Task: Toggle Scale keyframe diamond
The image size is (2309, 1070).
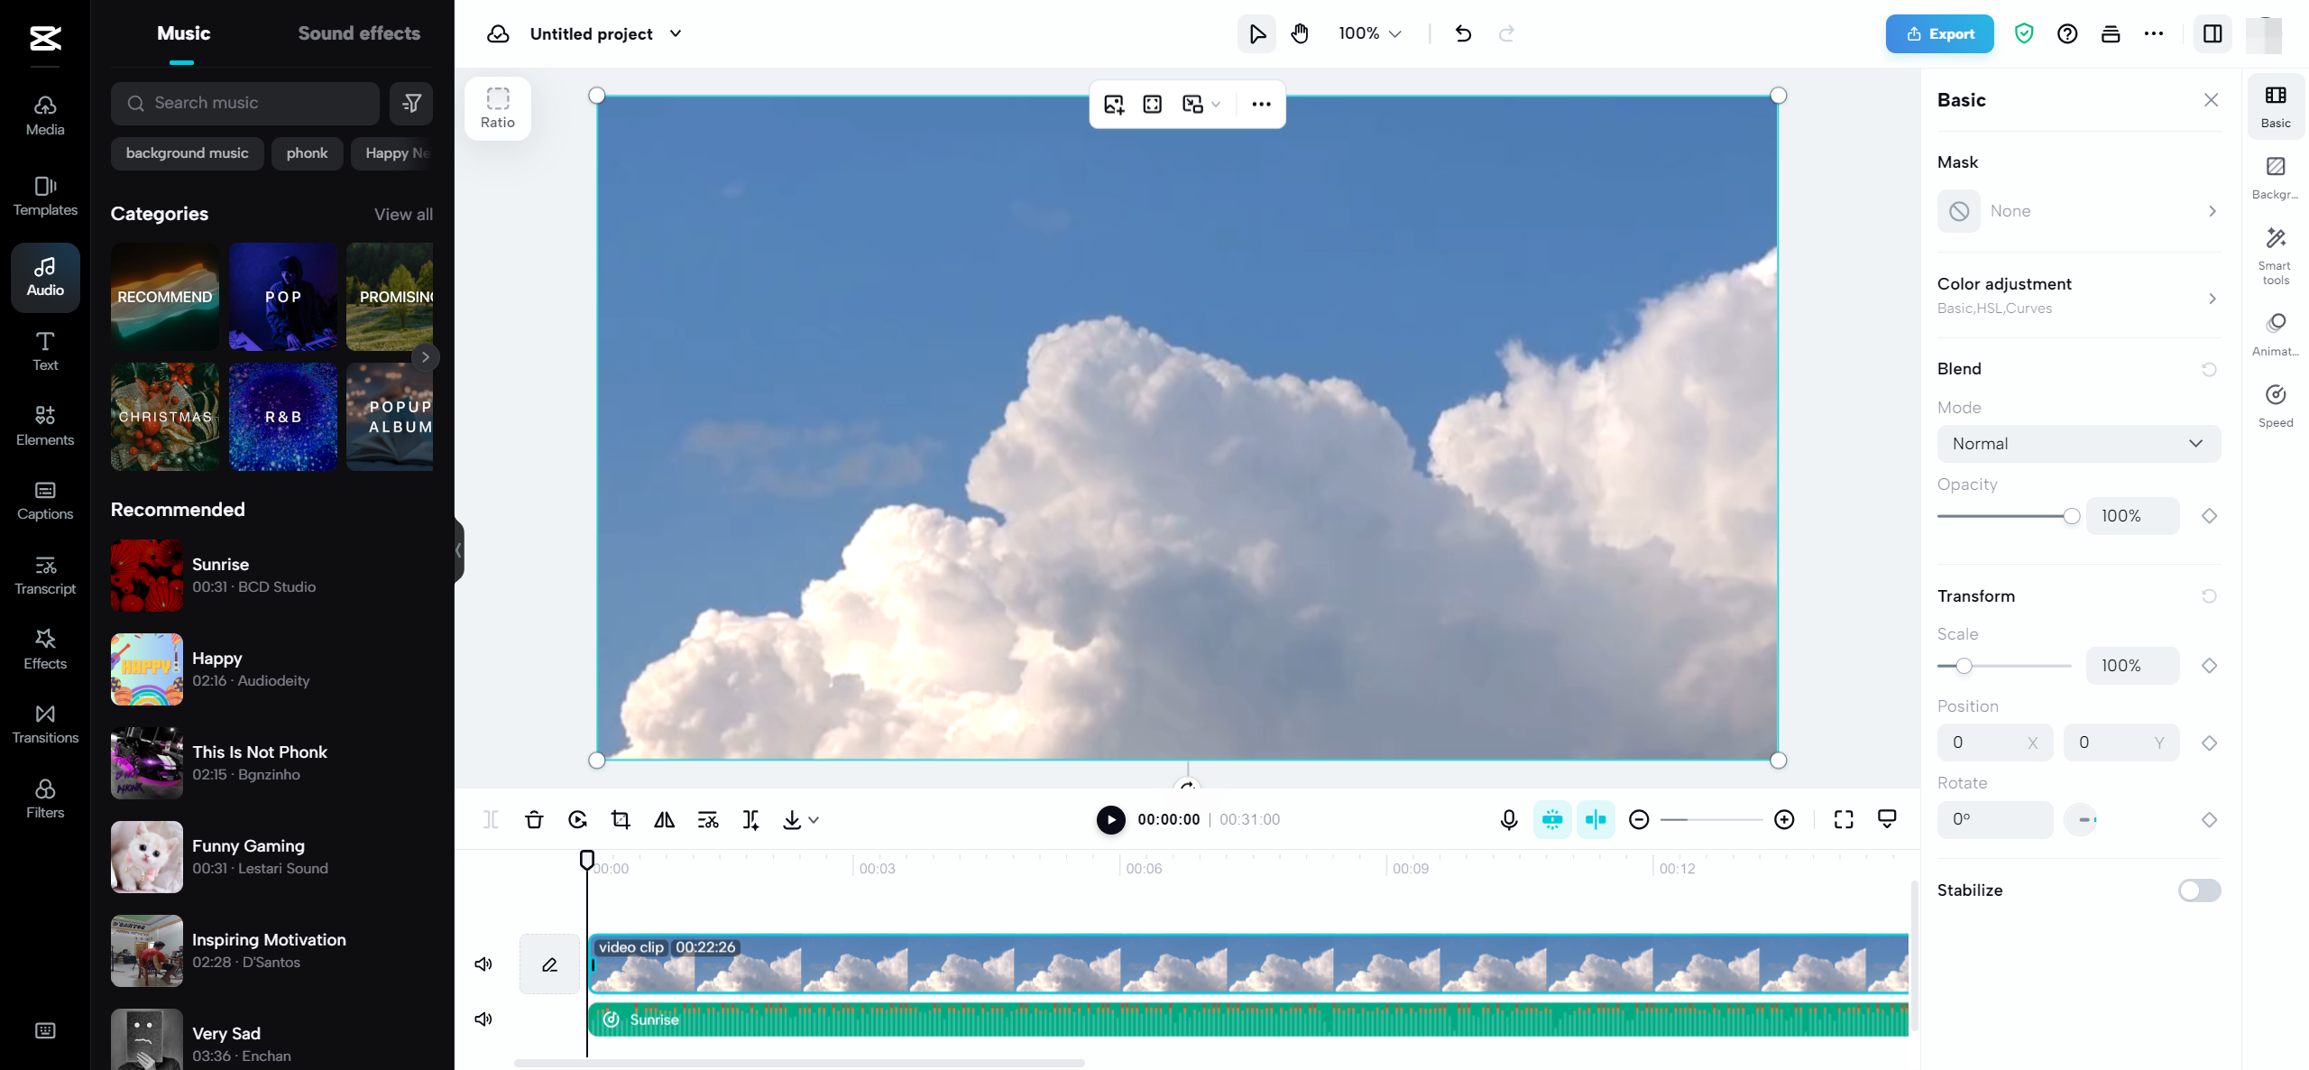Action: click(x=2209, y=666)
